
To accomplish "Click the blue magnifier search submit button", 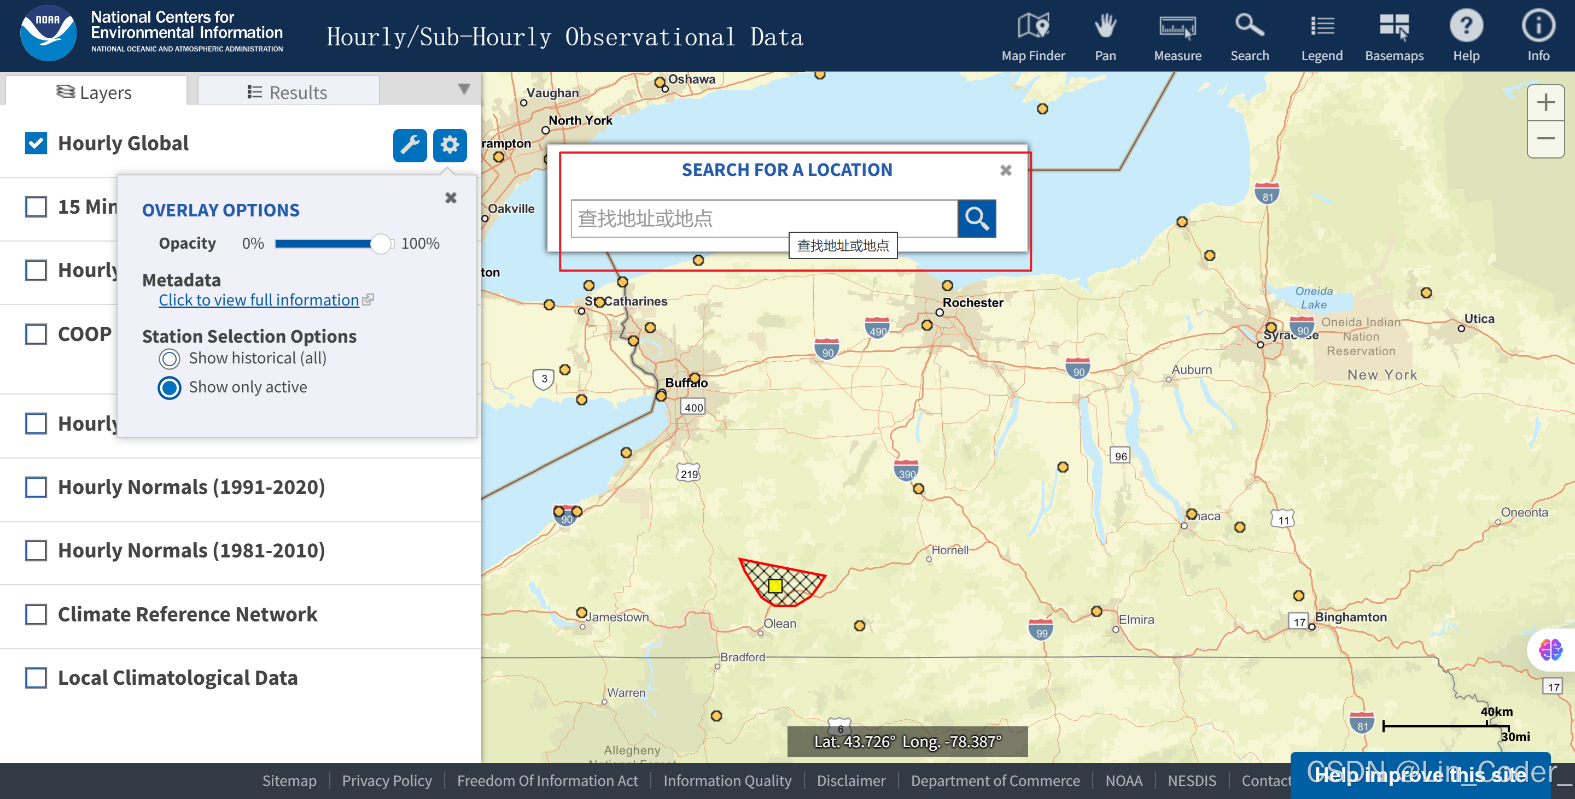I will [976, 218].
